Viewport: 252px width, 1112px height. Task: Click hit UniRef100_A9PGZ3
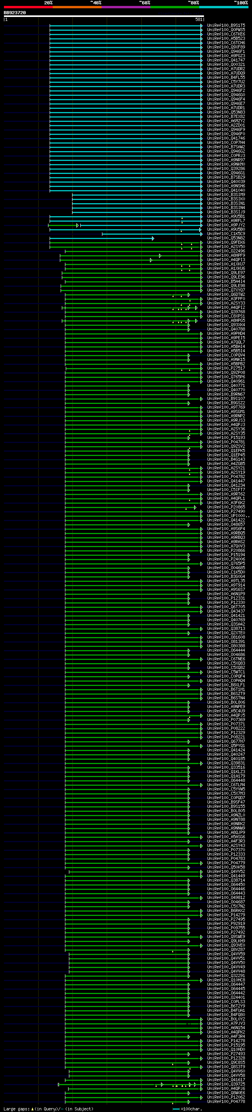point(226,56)
